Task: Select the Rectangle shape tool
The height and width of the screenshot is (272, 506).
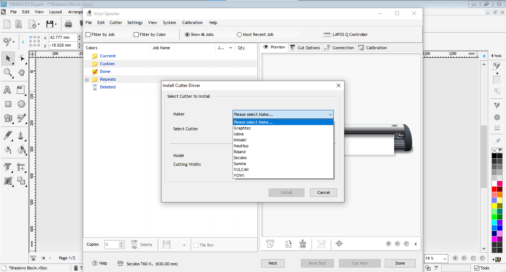Action: 8,104
